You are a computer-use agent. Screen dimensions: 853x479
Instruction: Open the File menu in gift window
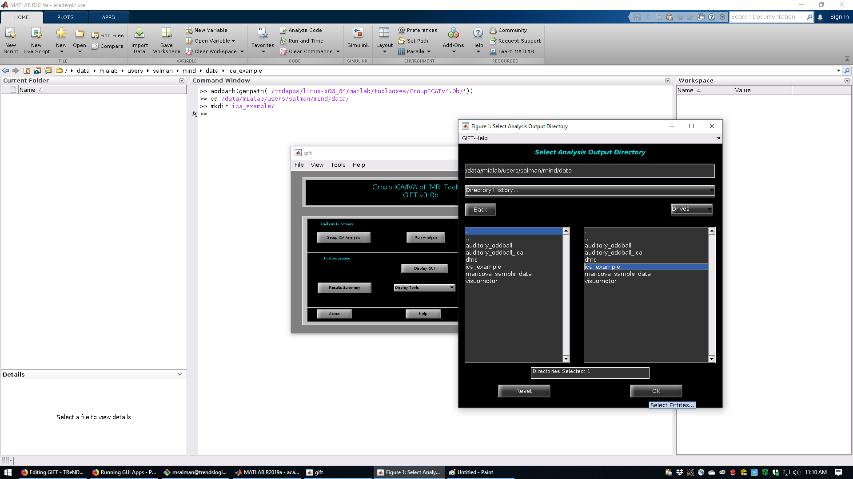click(299, 165)
